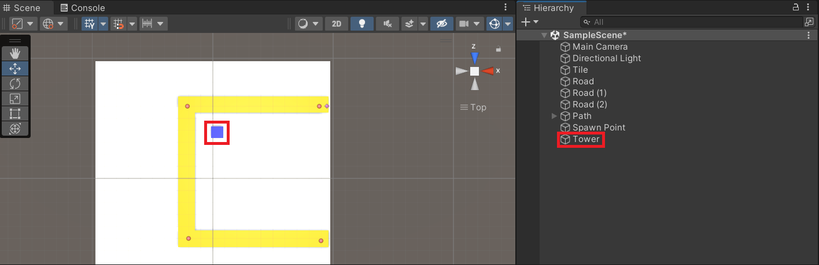Toggle the Hierarchy panel lock
The height and width of the screenshot is (265, 819).
795,8
